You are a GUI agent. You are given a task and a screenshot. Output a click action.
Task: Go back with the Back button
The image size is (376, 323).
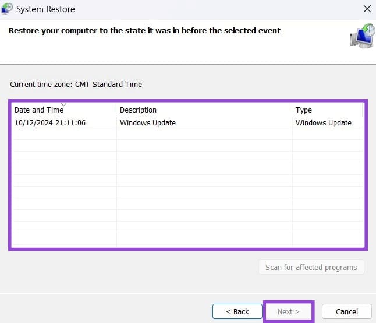click(237, 311)
